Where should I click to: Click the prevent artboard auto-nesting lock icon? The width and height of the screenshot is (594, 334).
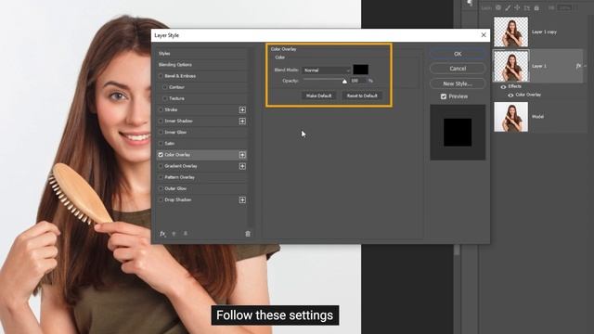point(526,7)
